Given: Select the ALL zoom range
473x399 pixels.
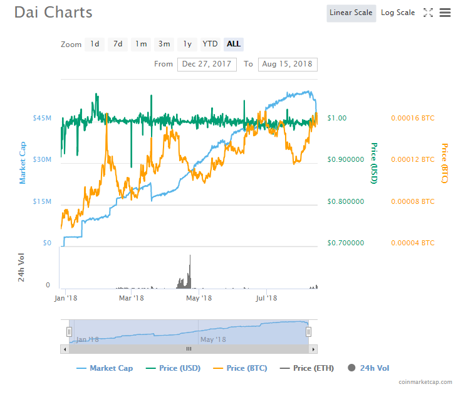Looking at the screenshot, I should click(x=234, y=45).
